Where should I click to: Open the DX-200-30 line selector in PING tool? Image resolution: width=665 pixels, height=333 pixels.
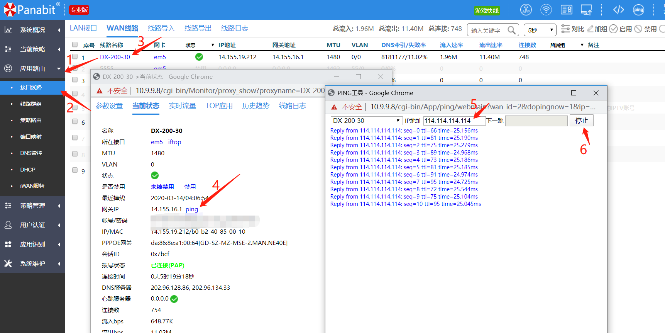point(366,121)
